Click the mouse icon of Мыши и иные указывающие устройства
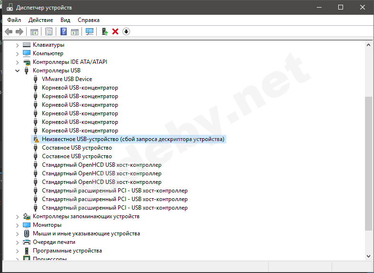Viewport: 374px width, 273px height. (27, 233)
